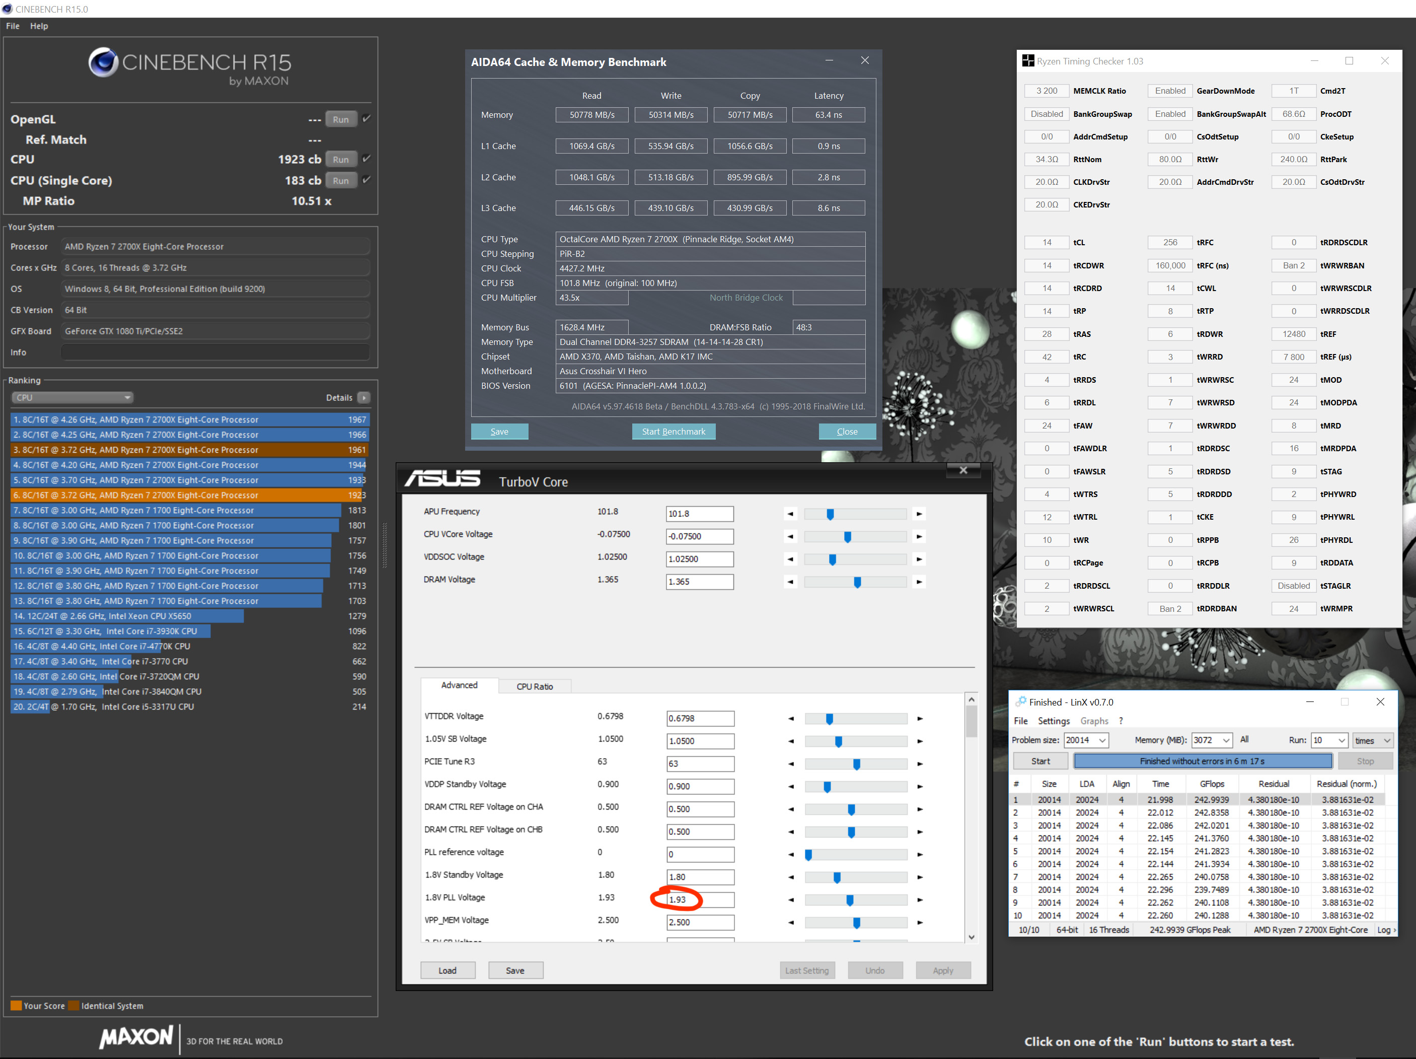Click the Details arrow button in Ranking
This screenshot has width=1416, height=1059.
pyautogui.click(x=363, y=398)
